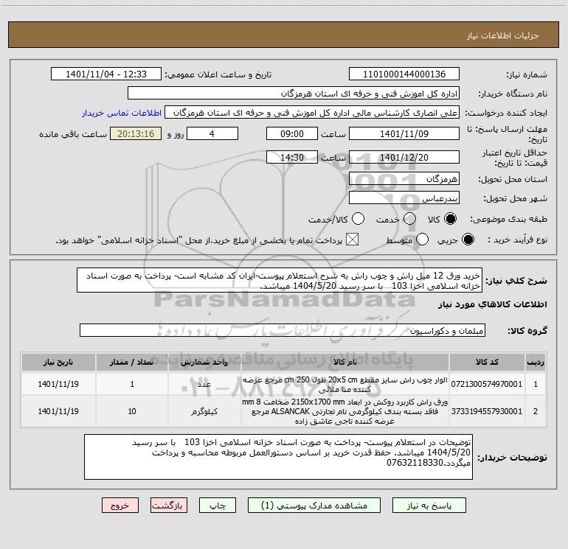Image resolution: width=568 pixels, height=549 pixels.
Task: Click the announcement date field 1401/11/04 - 12:33
Action: tap(106, 74)
